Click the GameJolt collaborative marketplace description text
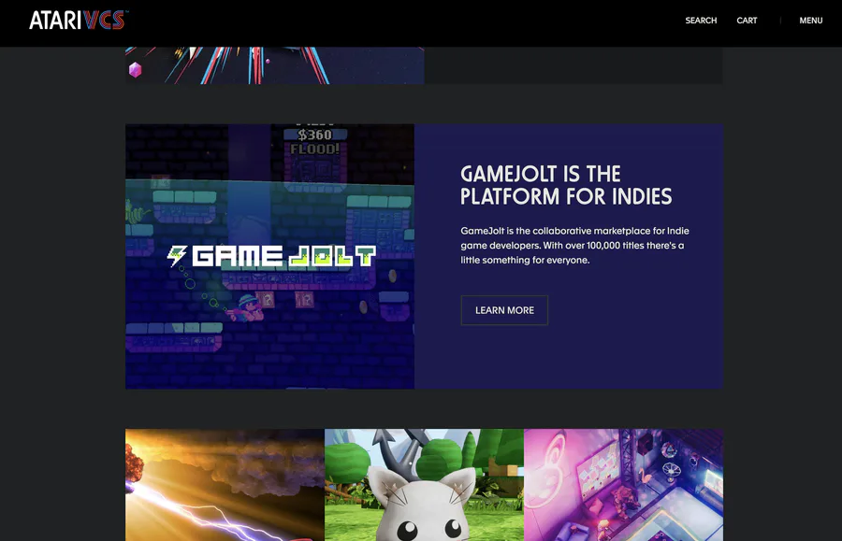Screen dimensions: 842x541 click(574, 245)
